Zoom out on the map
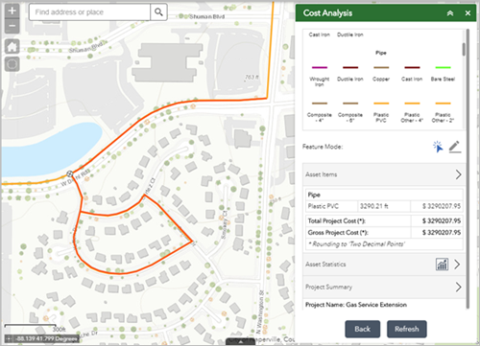This screenshot has width=480, height=346. click(x=12, y=26)
